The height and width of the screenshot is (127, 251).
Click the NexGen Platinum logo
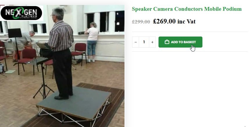[x=22, y=13]
